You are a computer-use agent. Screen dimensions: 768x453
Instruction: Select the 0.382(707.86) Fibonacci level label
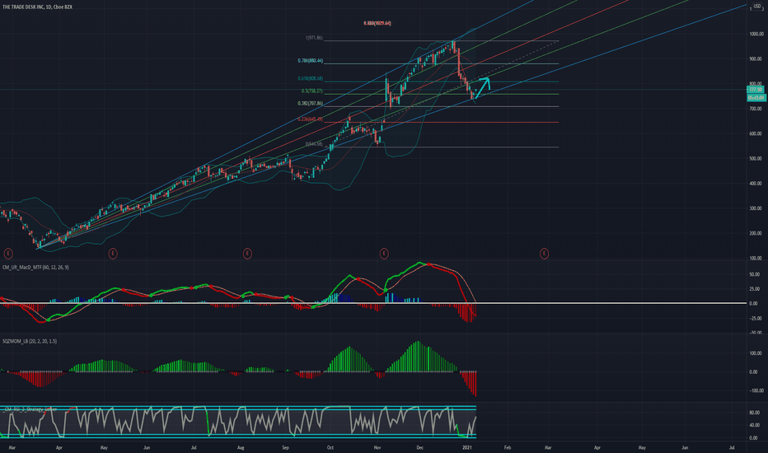coord(311,103)
